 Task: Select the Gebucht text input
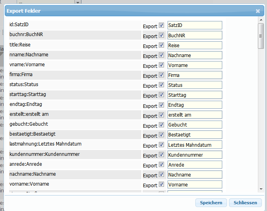[195, 125]
